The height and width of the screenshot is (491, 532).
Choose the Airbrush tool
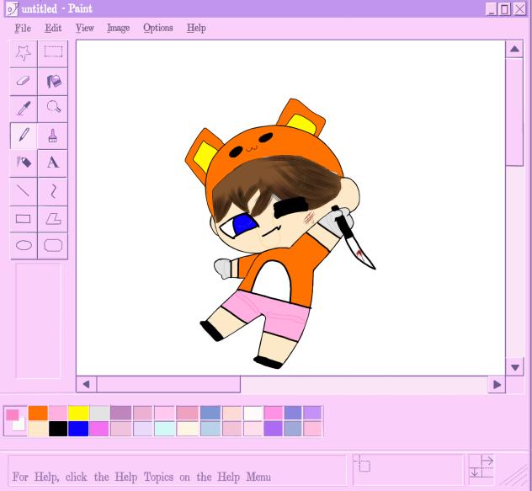[x=24, y=163]
